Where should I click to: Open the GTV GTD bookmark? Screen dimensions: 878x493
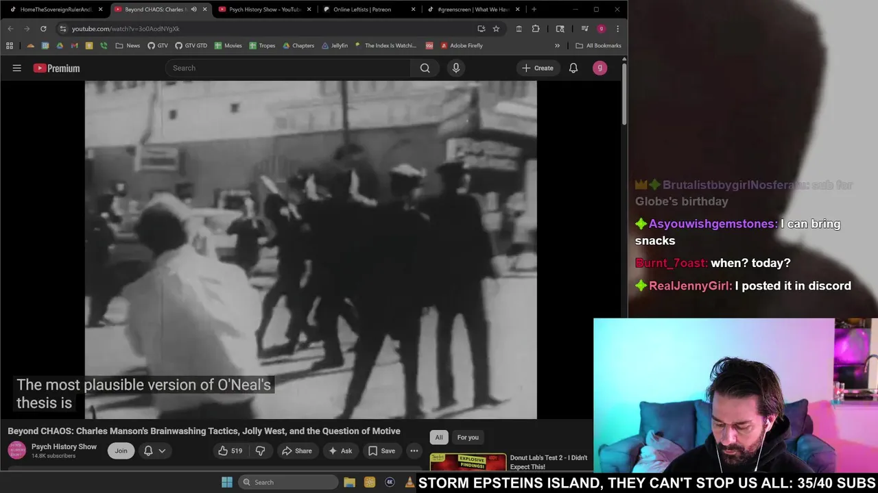[191, 46]
